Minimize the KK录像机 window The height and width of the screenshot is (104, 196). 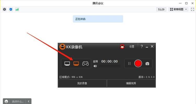tap(147, 47)
